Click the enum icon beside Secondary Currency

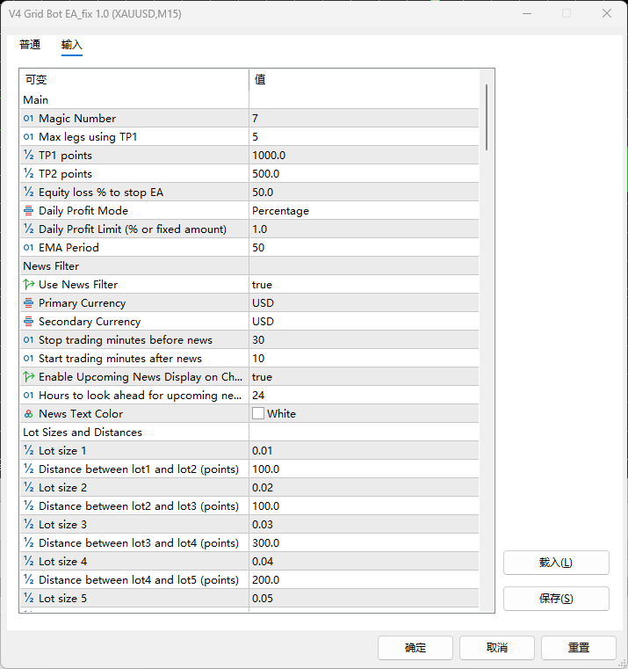pyautogui.click(x=28, y=321)
